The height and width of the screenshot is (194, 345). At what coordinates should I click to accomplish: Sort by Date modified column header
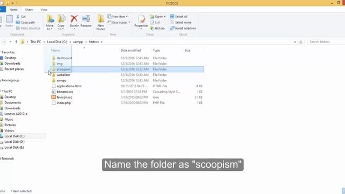tap(130, 50)
